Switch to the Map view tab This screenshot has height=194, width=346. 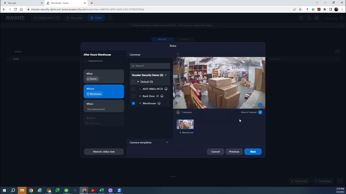click(x=74, y=18)
